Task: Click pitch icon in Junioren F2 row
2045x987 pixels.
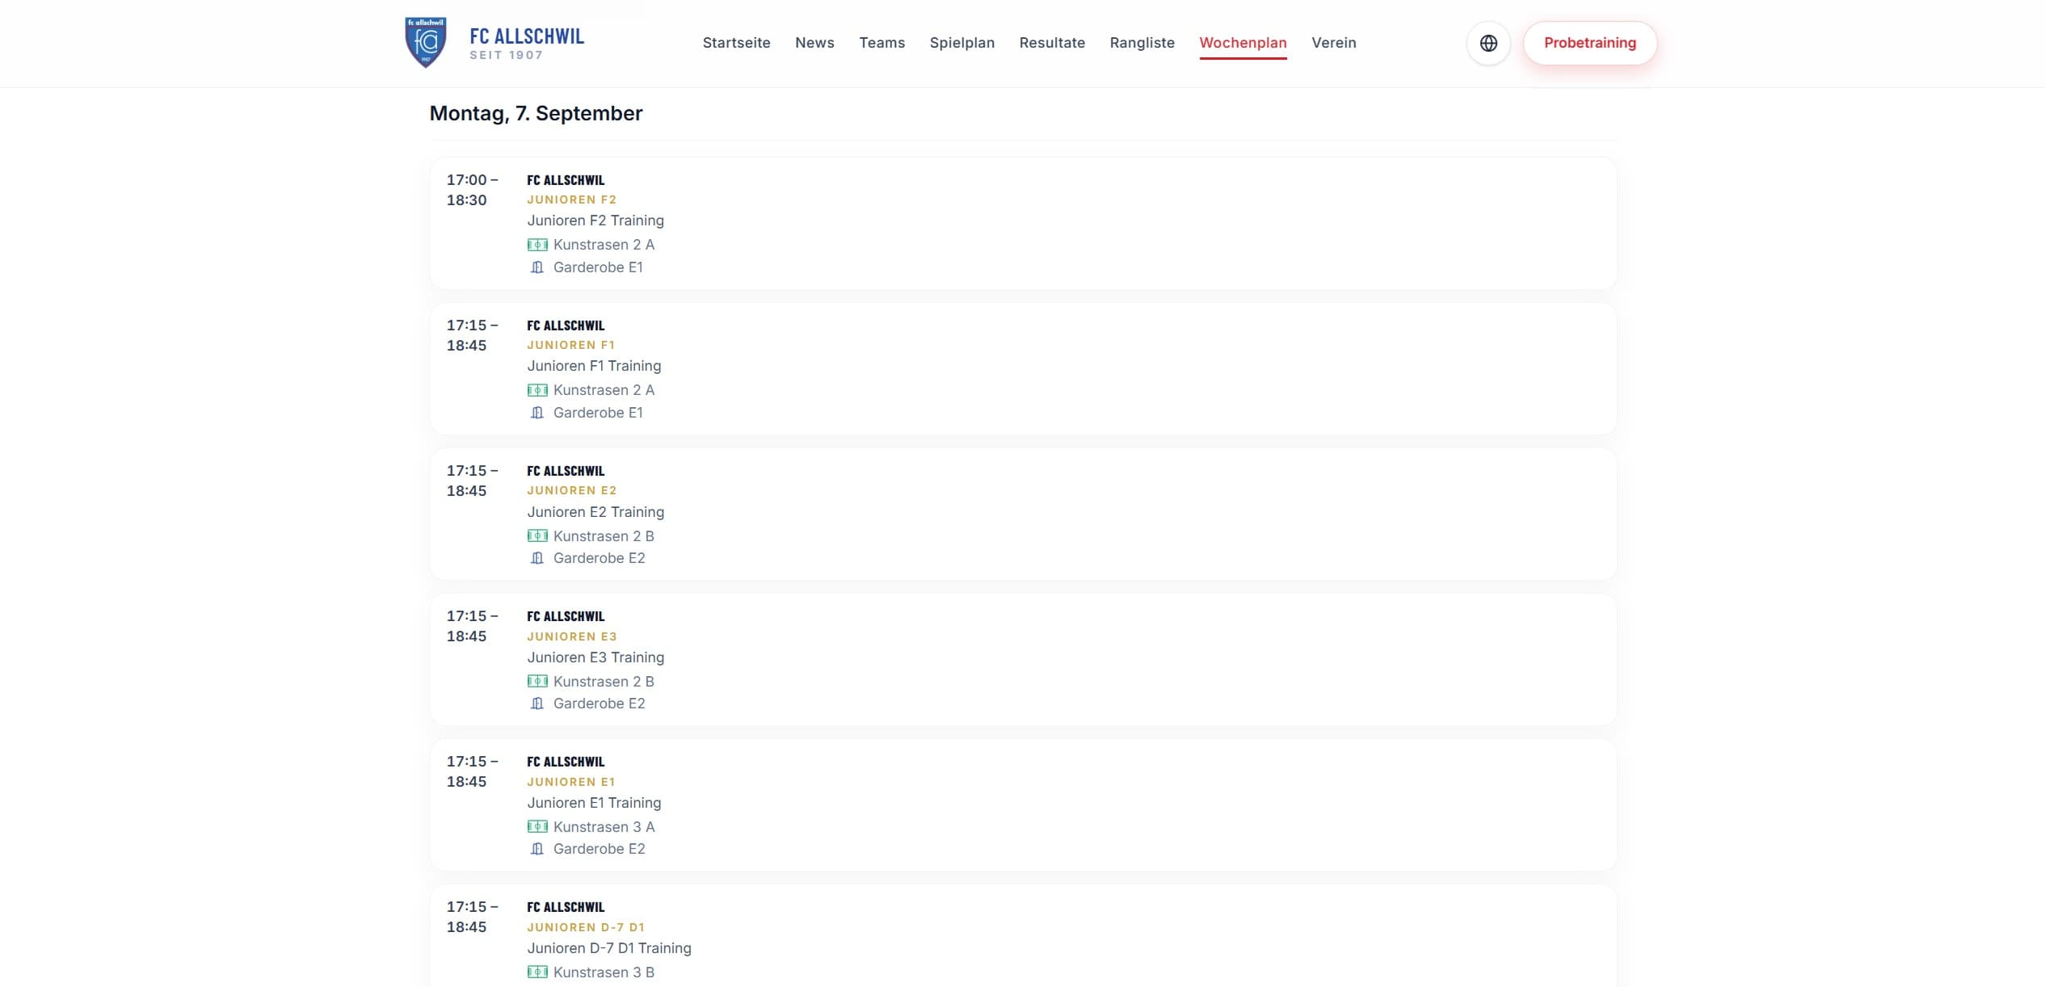Action: 537,245
